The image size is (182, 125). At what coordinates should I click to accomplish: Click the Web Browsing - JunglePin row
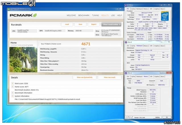80,49
